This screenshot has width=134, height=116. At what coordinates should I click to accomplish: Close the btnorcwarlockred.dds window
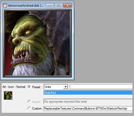tap(67, 6)
